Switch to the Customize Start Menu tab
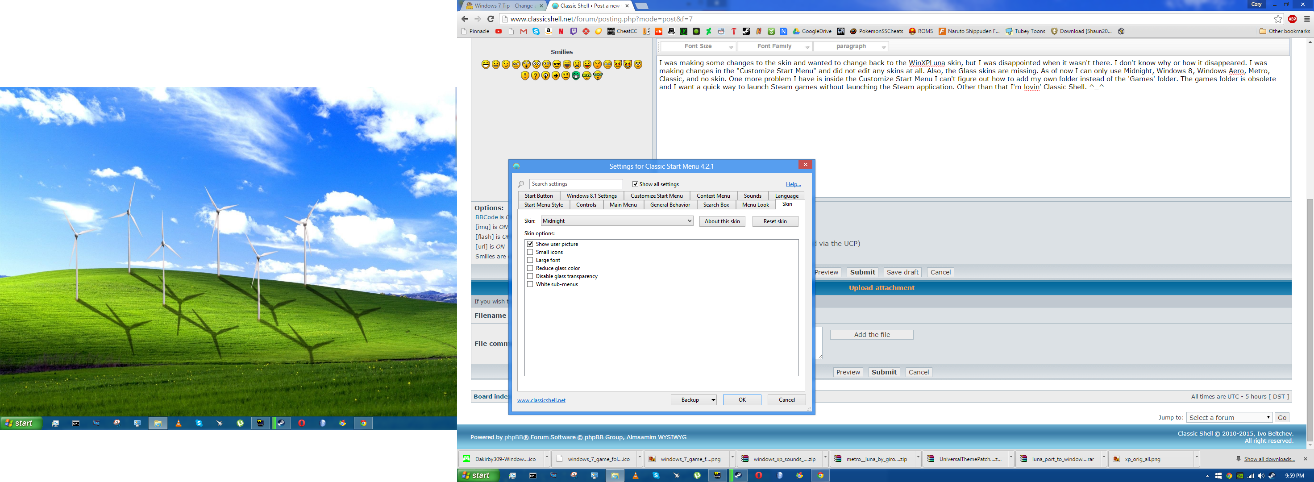Viewport: 1314px width, 482px height. tap(656, 196)
